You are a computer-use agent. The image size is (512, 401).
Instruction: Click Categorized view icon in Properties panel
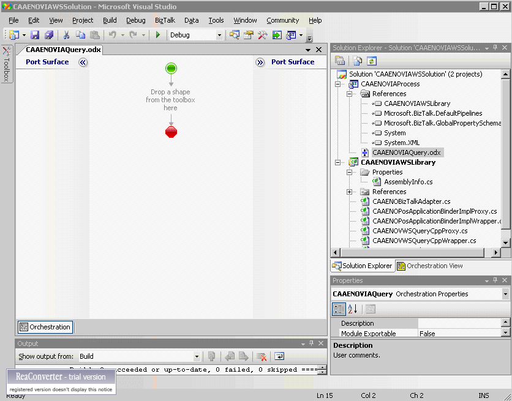tap(339, 309)
